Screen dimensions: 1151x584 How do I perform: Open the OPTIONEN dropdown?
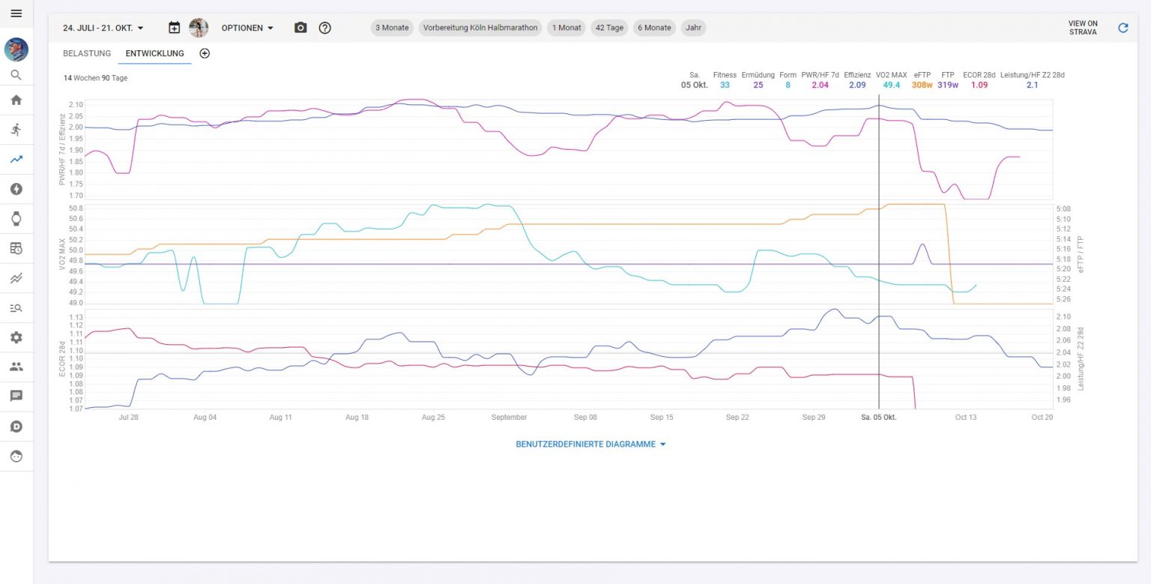[247, 28]
